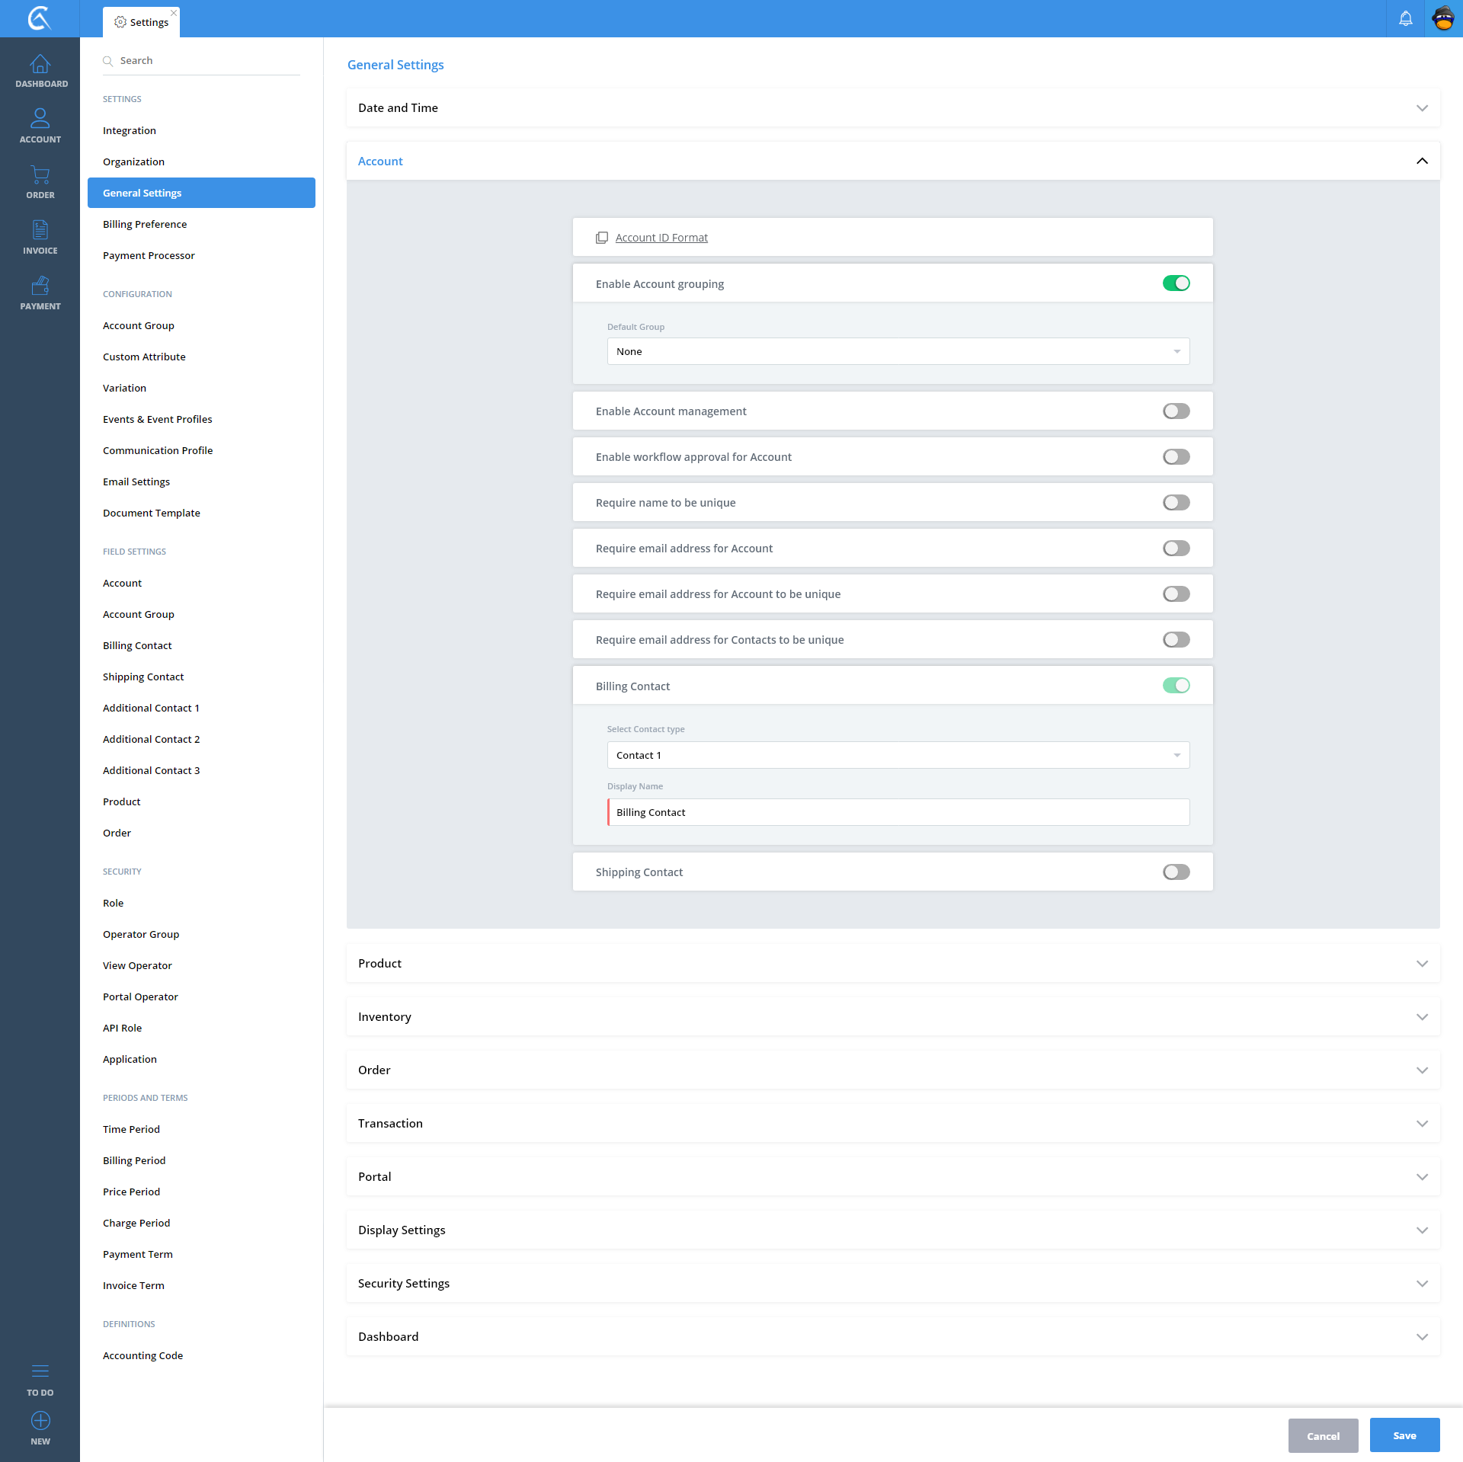Select Billing Preference in settings menu

[x=145, y=224]
